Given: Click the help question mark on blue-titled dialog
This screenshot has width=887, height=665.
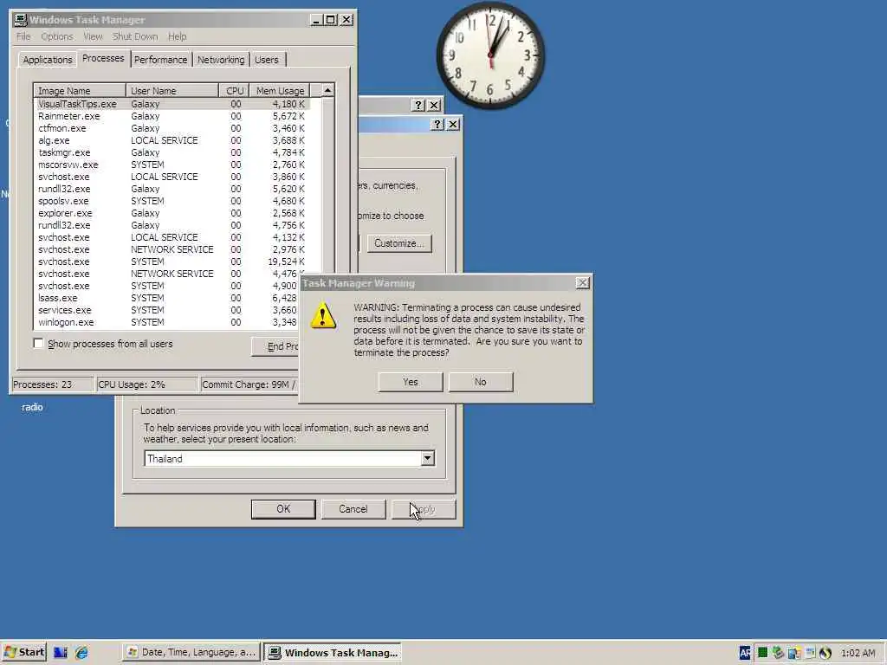Looking at the screenshot, I should pyautogui.click(x=437, y=124).
